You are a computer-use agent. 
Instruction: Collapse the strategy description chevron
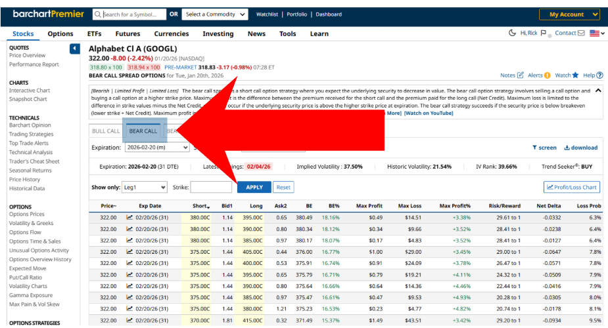click(x=598, y=91)
